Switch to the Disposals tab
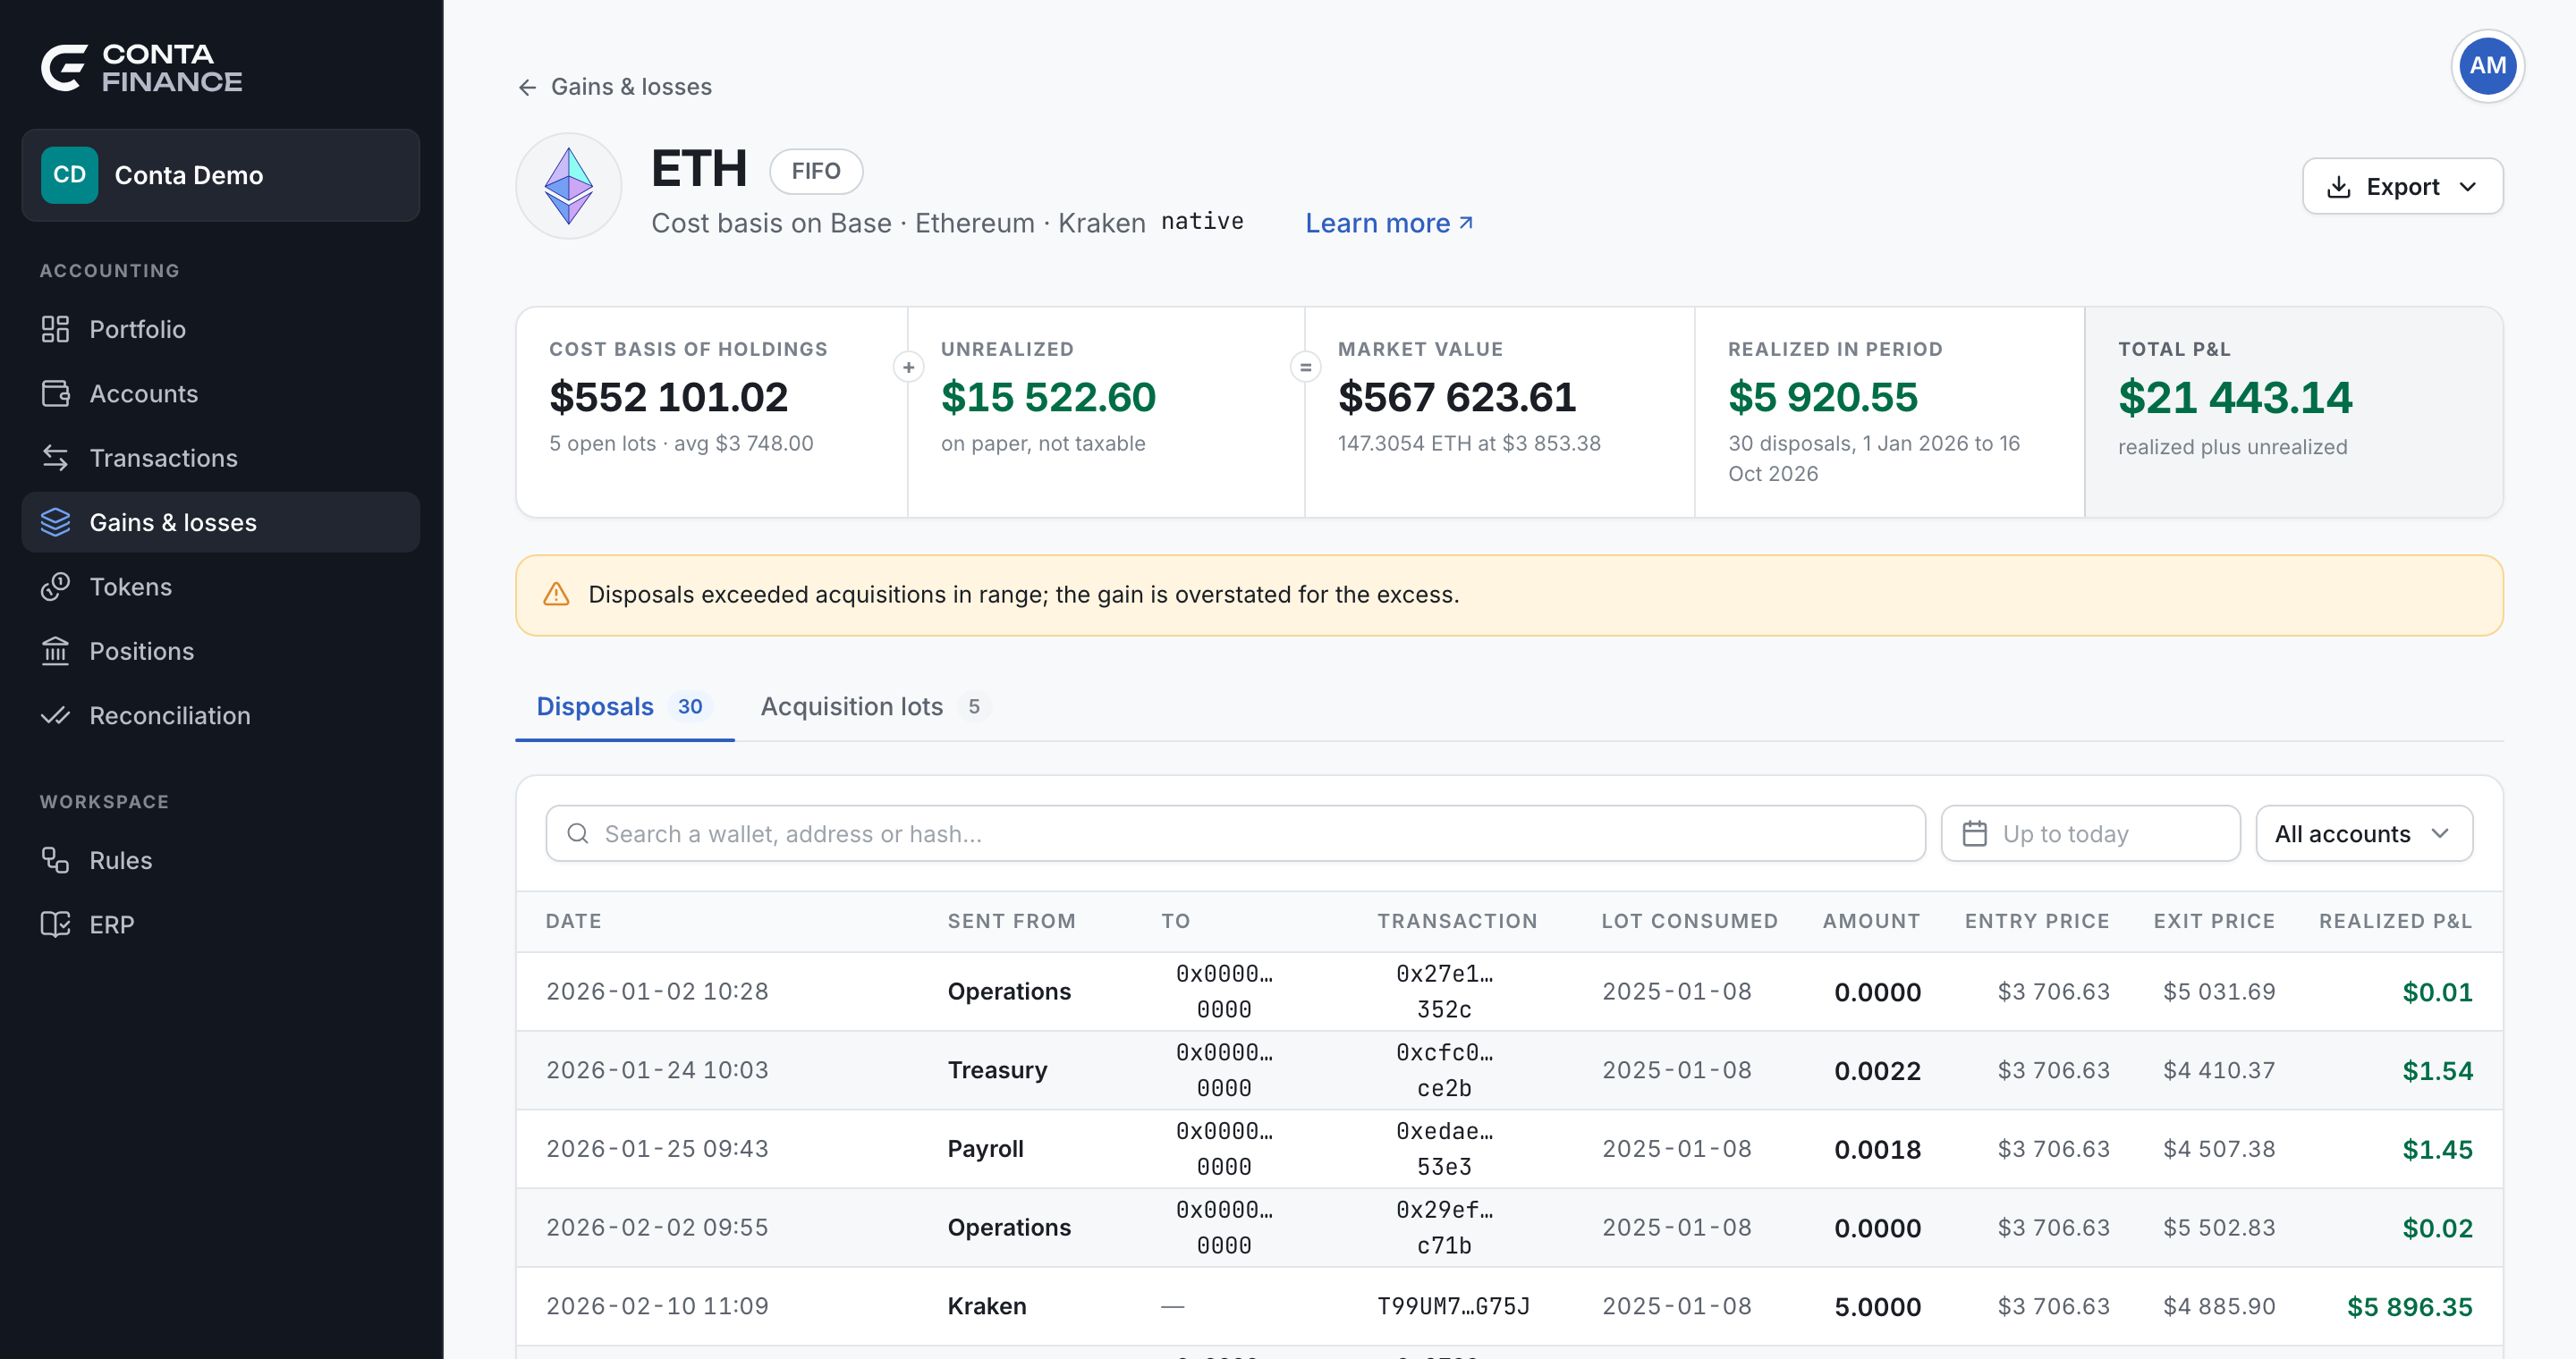 624,706
